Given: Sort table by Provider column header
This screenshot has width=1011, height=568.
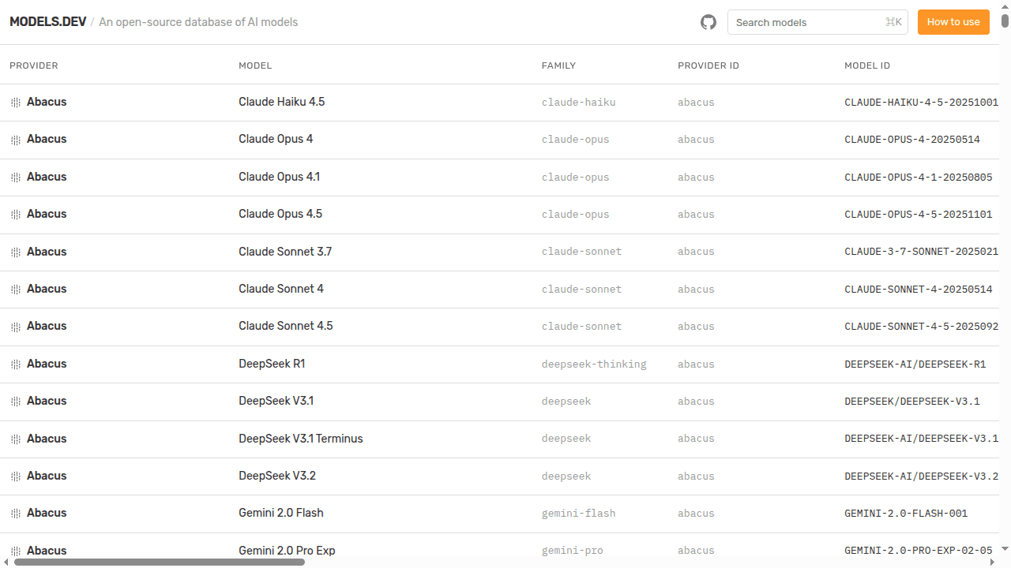Looking at the screenshot, I should pyautogui.click(x=34, y=65).
